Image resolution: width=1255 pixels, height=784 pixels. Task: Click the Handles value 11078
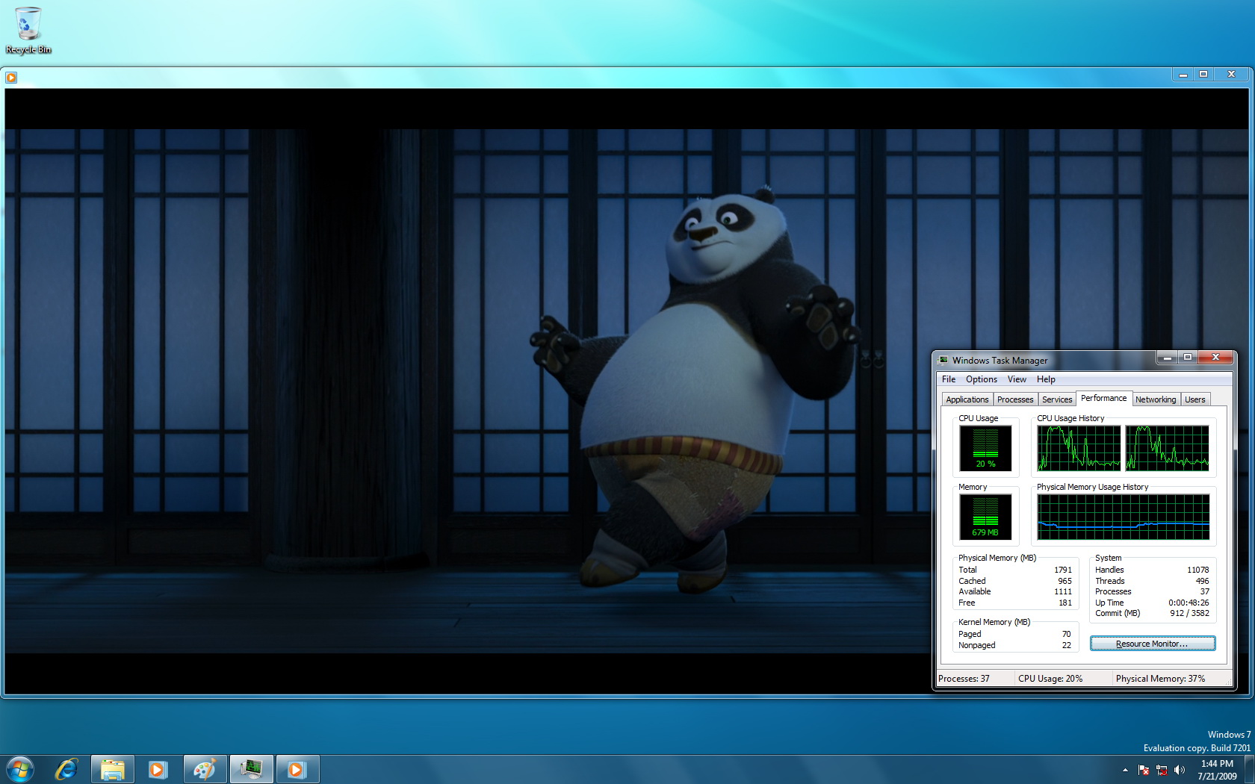tap(1198, 570)
